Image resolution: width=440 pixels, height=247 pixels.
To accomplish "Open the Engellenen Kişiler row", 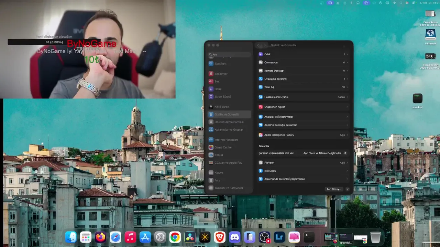I will (303, 107).
